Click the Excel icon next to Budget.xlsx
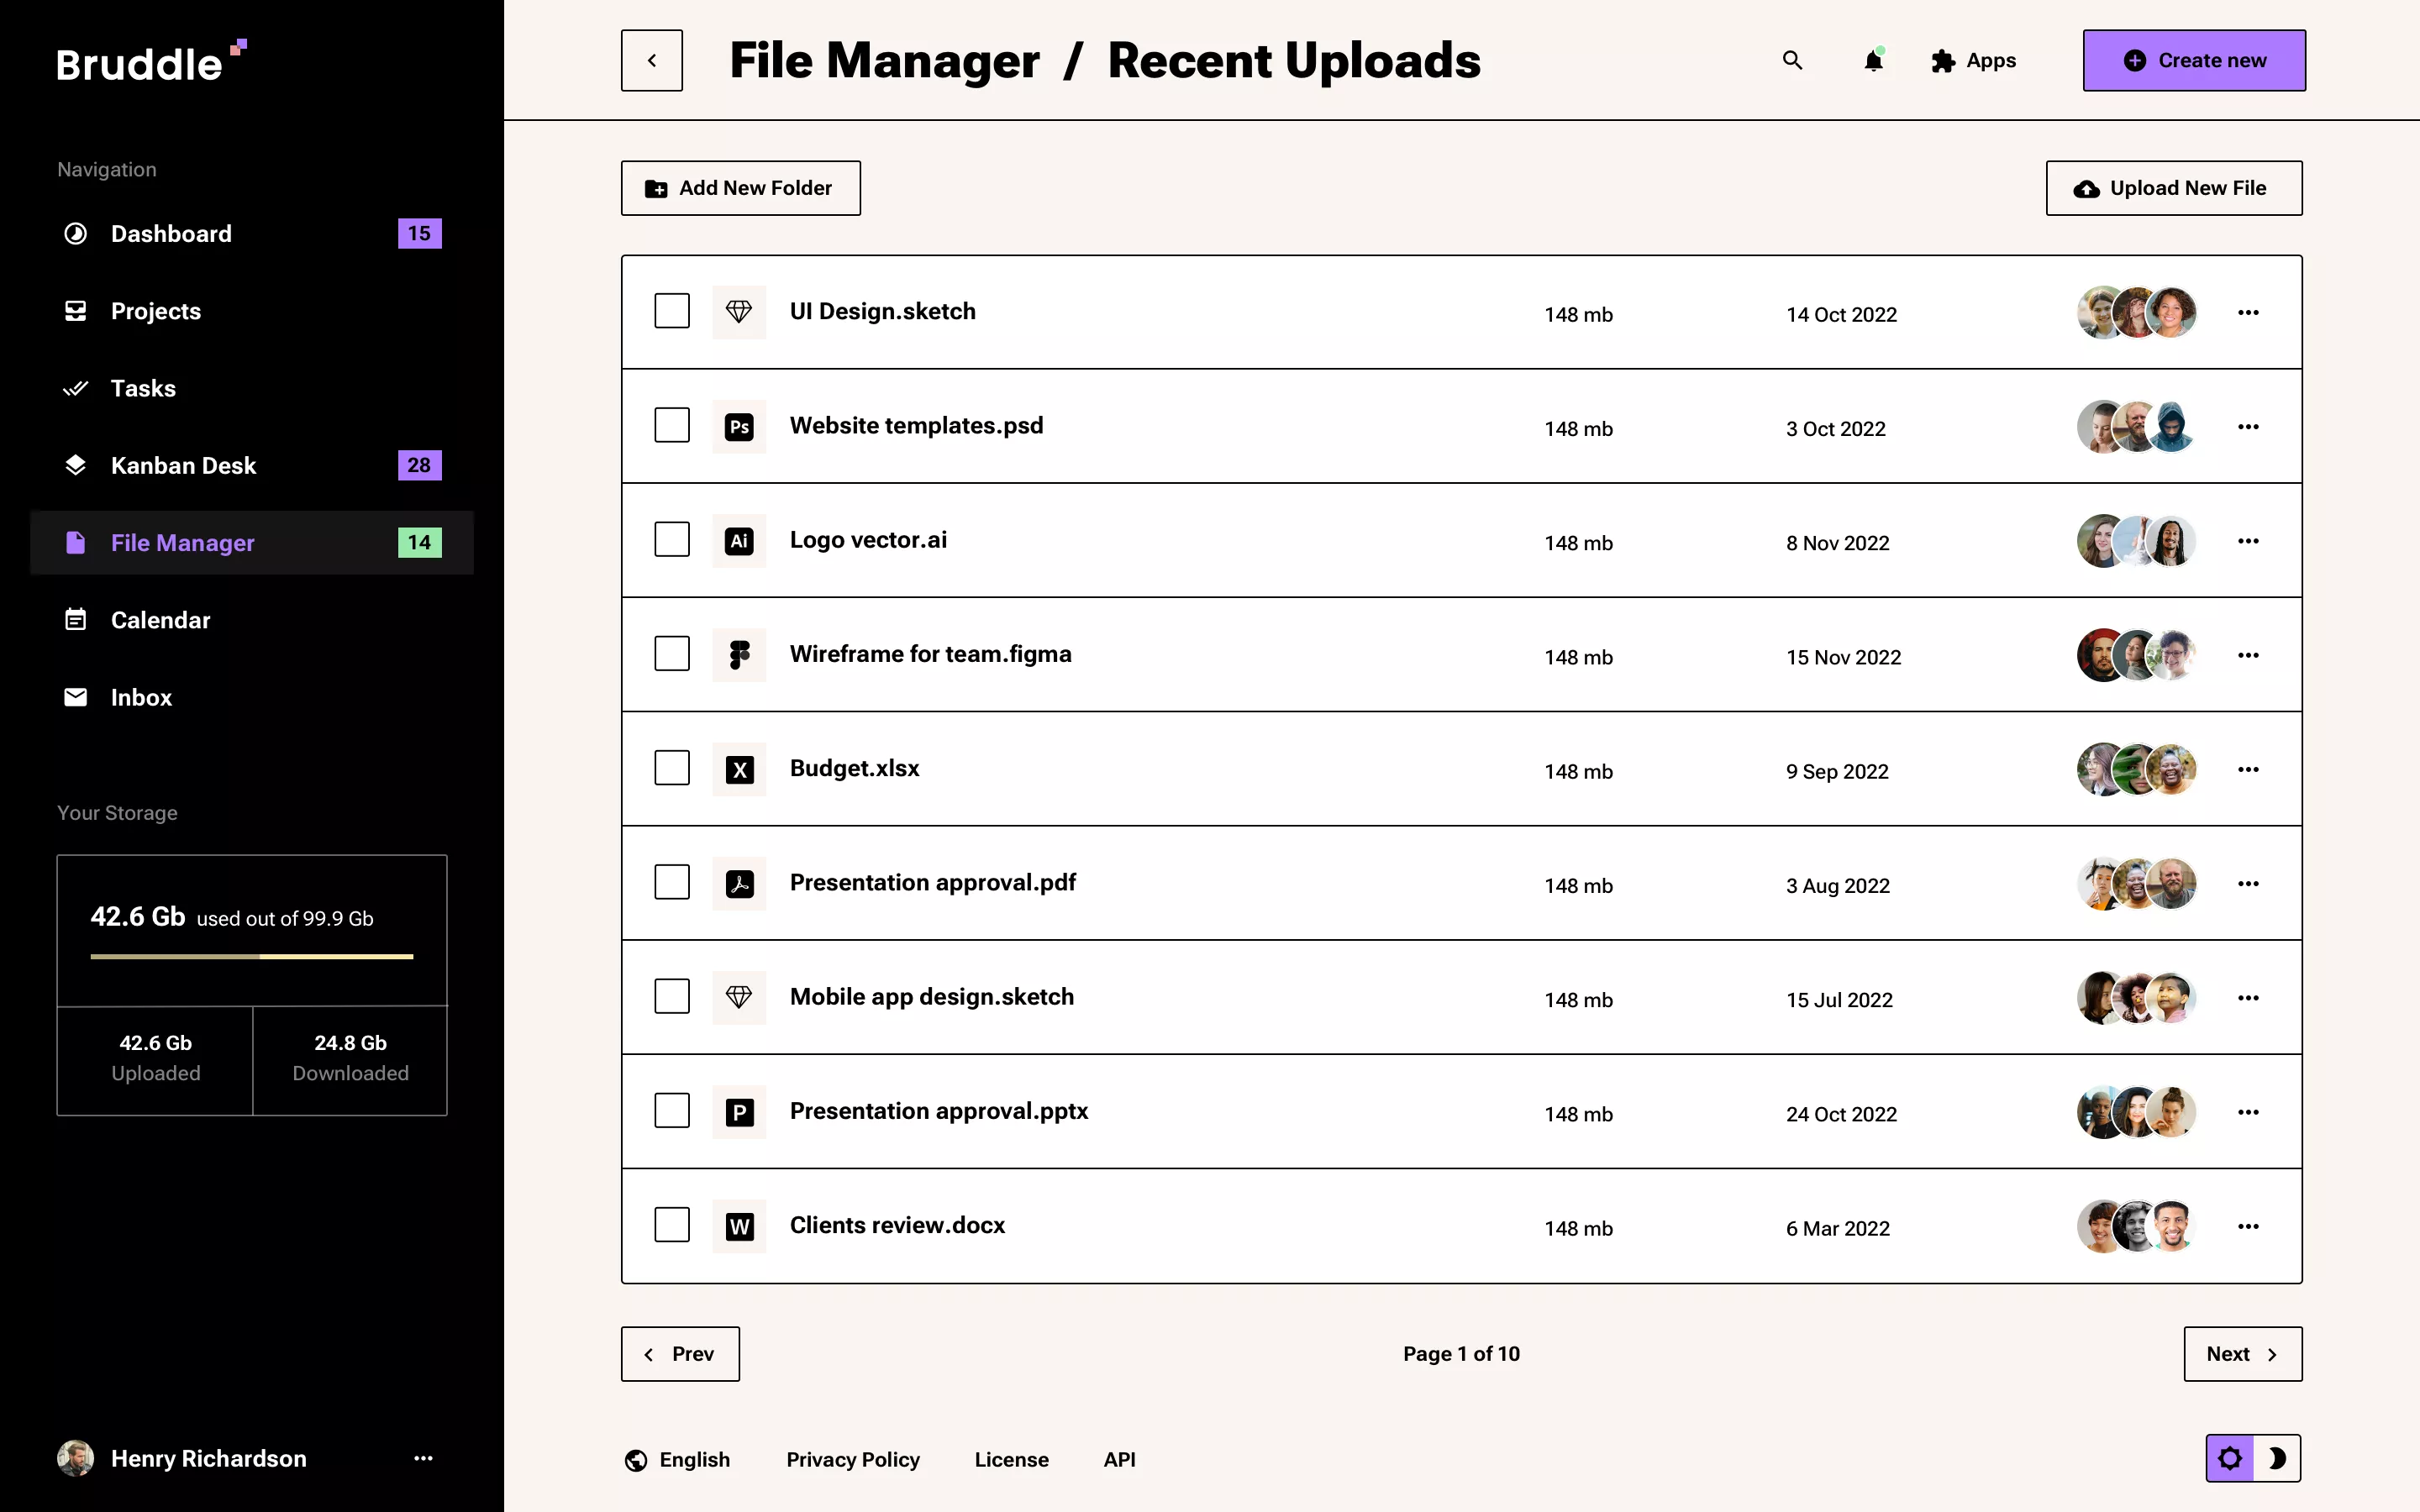 (x=739, y=768)
